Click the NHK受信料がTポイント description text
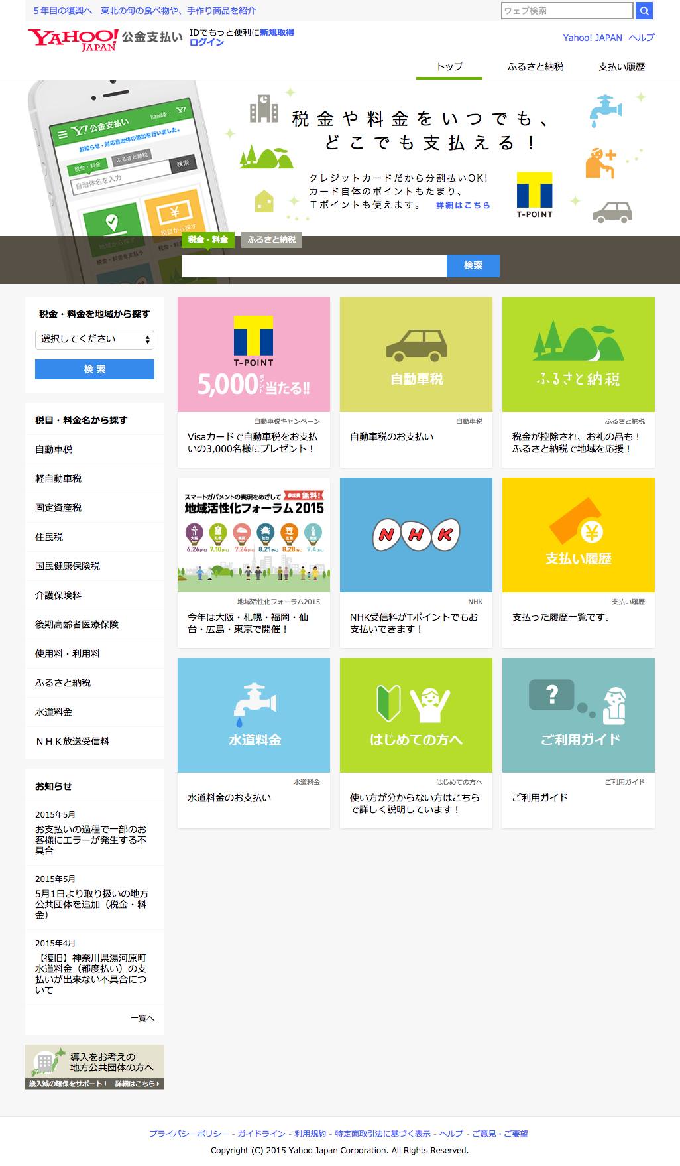The width and height of the screenshot is (680, 1166). click(x=414, y=623)
